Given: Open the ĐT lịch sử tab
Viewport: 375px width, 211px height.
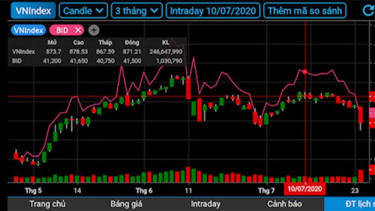Looking at the screenshot, I should (x=350, y=204).
